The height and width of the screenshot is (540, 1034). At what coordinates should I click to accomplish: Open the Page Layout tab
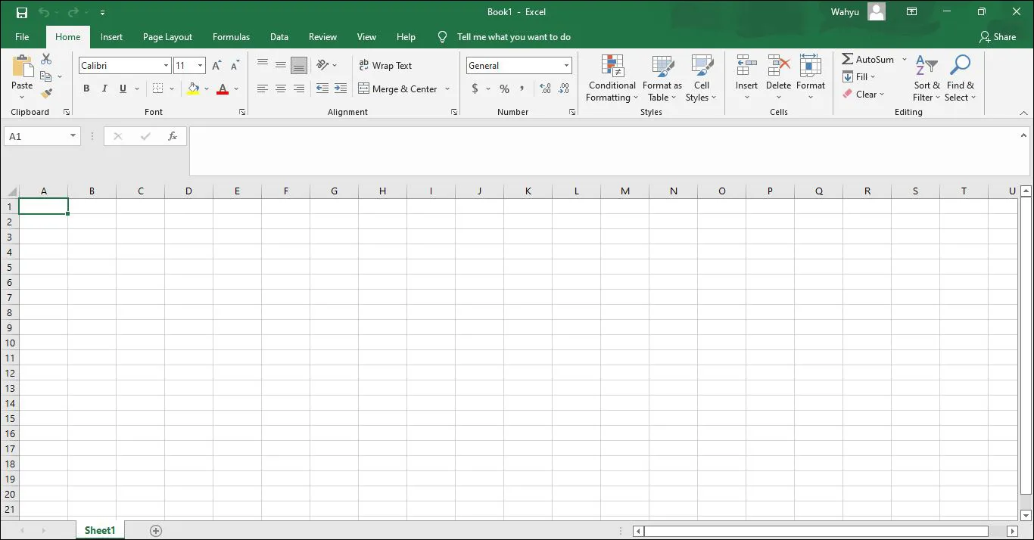pyautogui.click(x=167, y=36)
